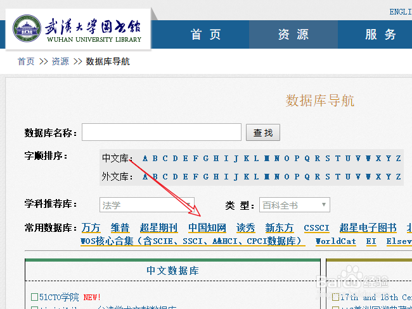
Task: Filter 外文库 by letter C
Action: 165,177
